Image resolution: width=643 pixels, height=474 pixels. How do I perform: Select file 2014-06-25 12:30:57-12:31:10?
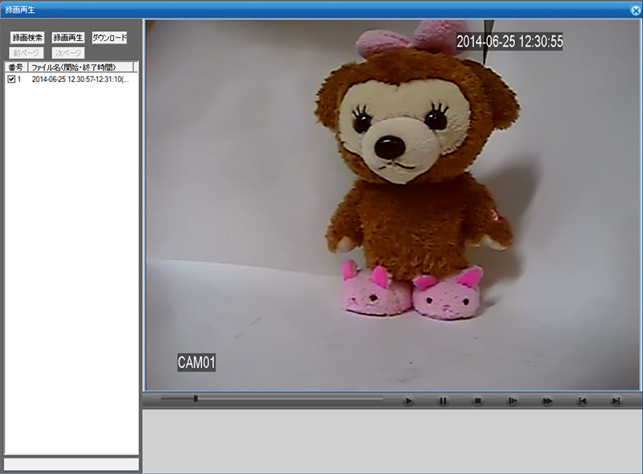(72, 80)
